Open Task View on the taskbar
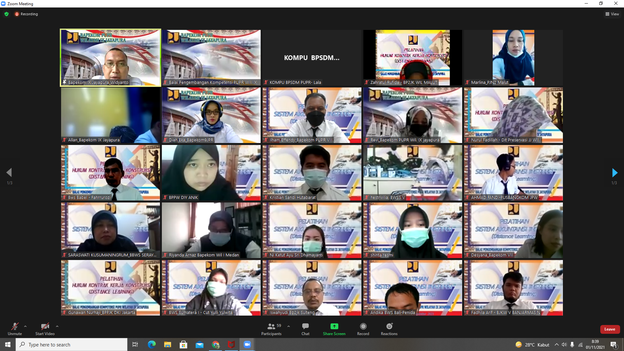 pos(135,344)
